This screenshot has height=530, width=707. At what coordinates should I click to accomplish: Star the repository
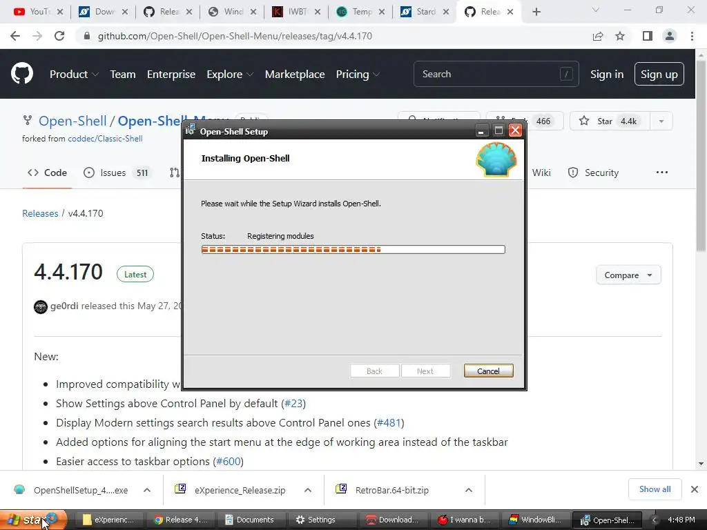[x=610, y=121]
